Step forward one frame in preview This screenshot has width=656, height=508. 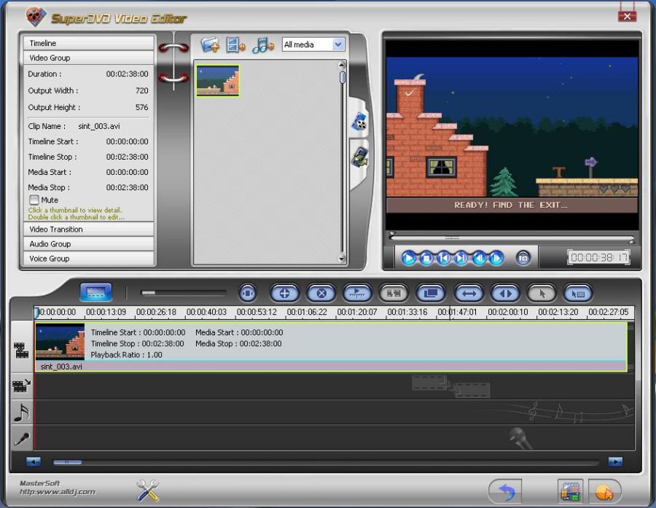coord(496,258)
